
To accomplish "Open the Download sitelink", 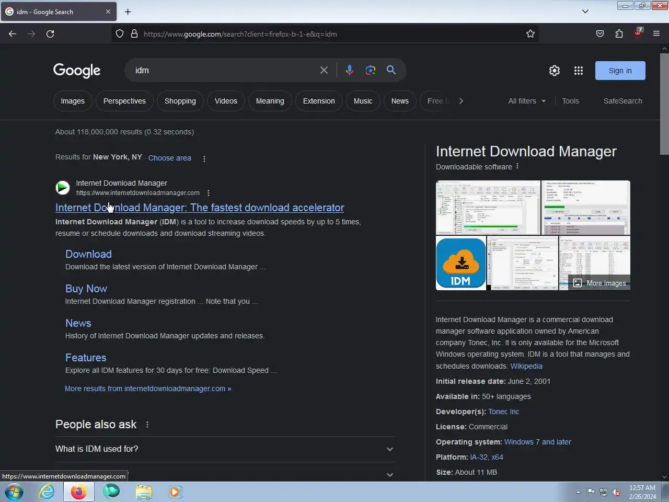I will (88, 254).
